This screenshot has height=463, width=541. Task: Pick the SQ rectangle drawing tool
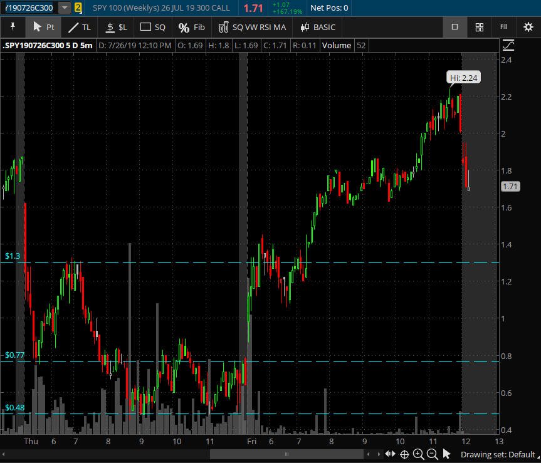[153, 27]
